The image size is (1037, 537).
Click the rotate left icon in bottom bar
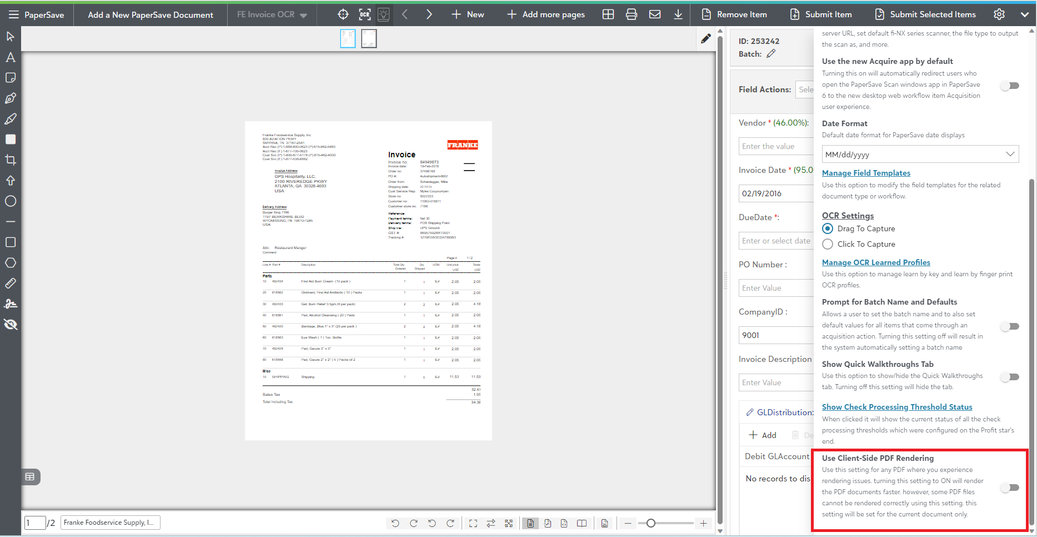395,523
